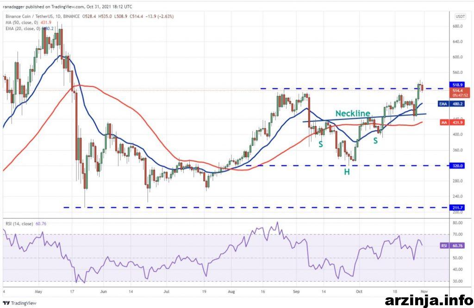Select the 320.0 support level tag
Screen dimensions: 474x308
(x=458, y=165)
